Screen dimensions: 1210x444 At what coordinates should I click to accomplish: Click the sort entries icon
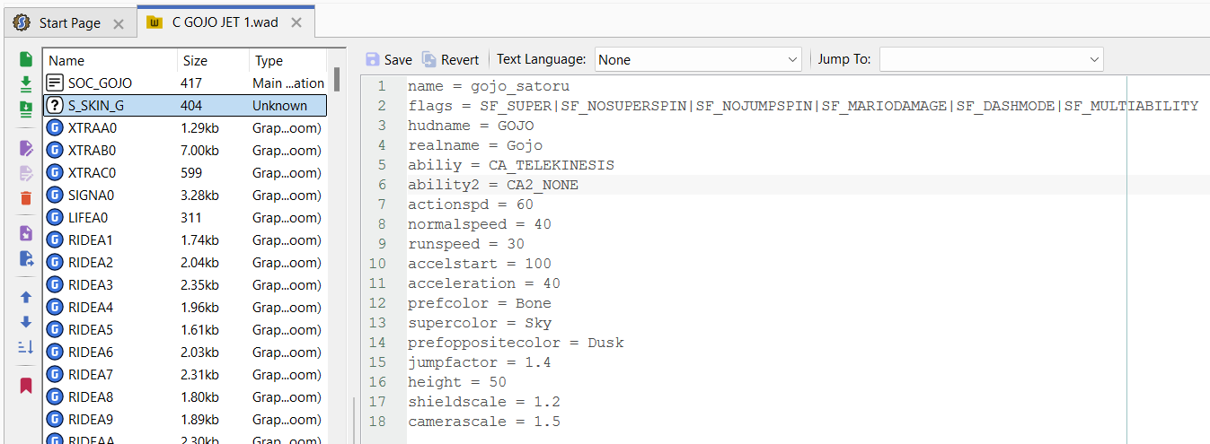click(x=26, y=346)
